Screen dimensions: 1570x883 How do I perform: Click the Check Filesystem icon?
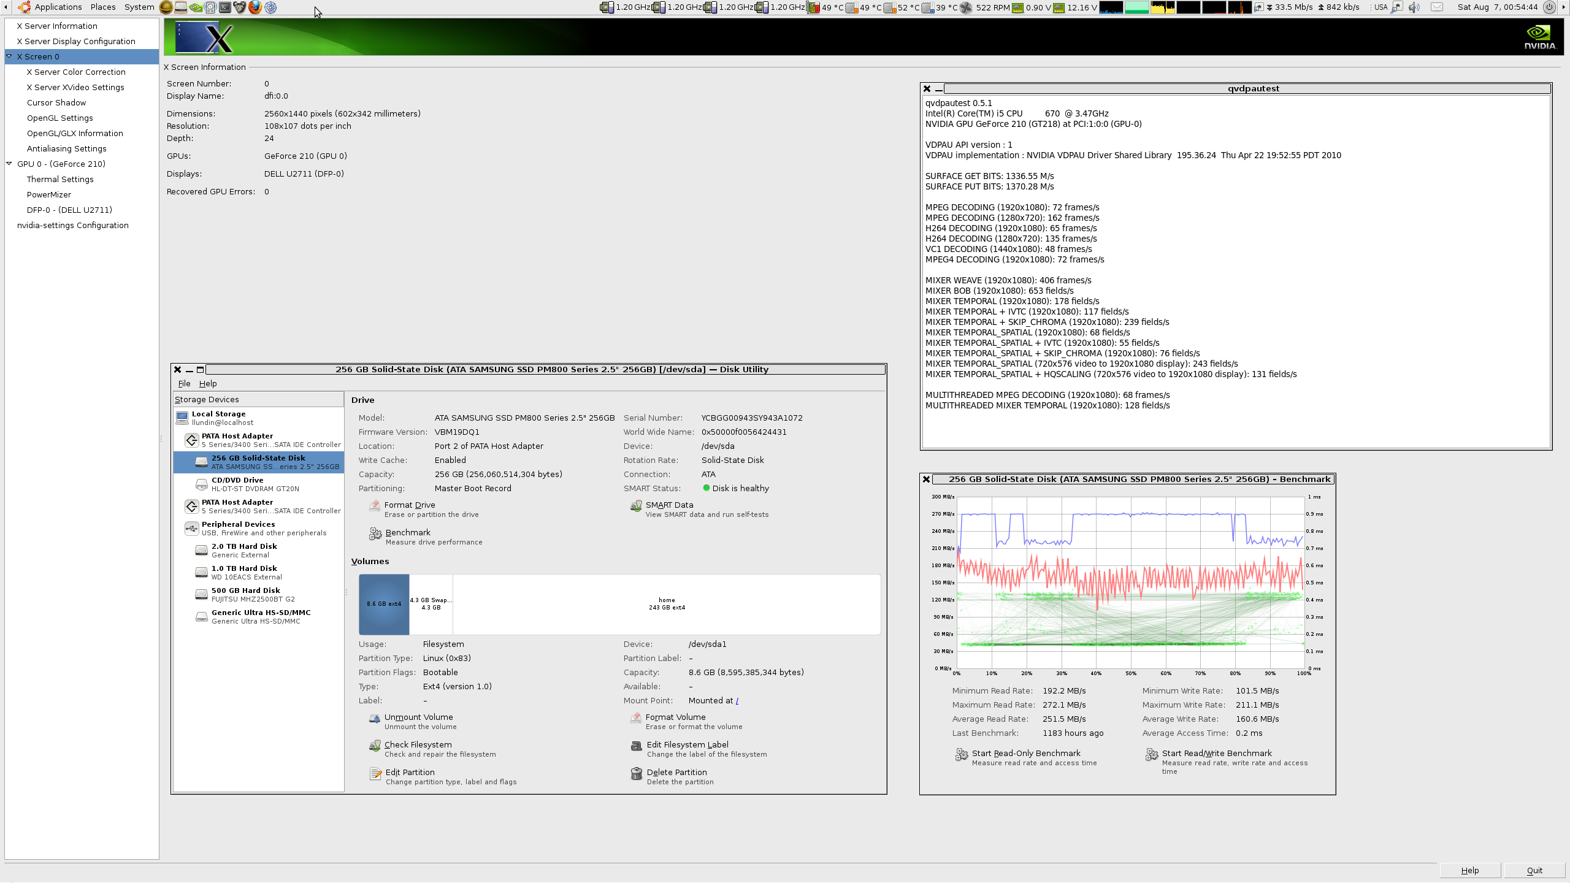(x=375, y=746)
